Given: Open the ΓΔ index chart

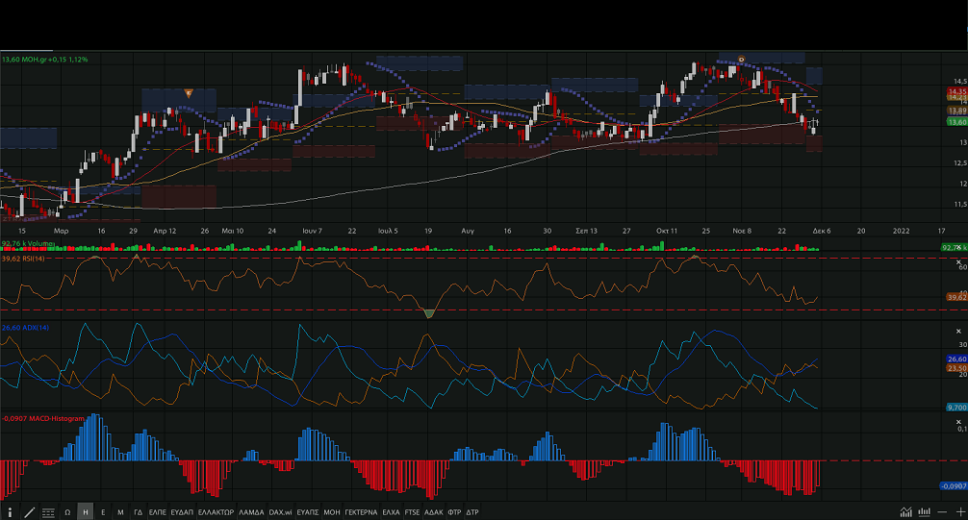Looking at the screenshot, I should pyautogui.click(x=139, y=512).
